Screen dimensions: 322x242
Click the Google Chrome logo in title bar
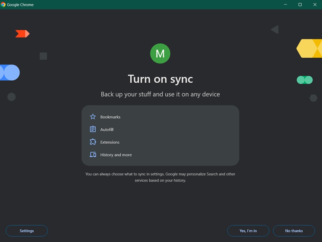click(x=3, y=4)
